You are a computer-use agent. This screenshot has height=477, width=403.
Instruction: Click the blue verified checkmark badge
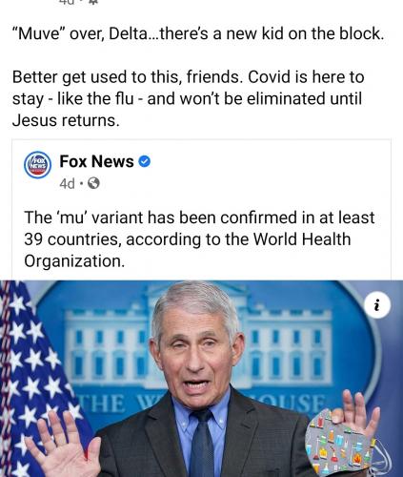(145, 161)
